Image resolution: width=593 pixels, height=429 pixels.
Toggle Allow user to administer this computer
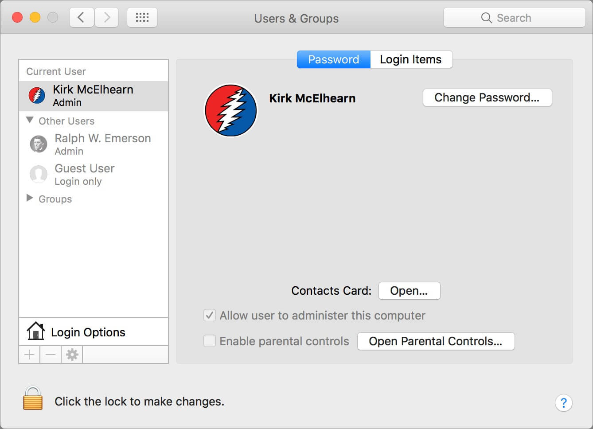[210, 316]
